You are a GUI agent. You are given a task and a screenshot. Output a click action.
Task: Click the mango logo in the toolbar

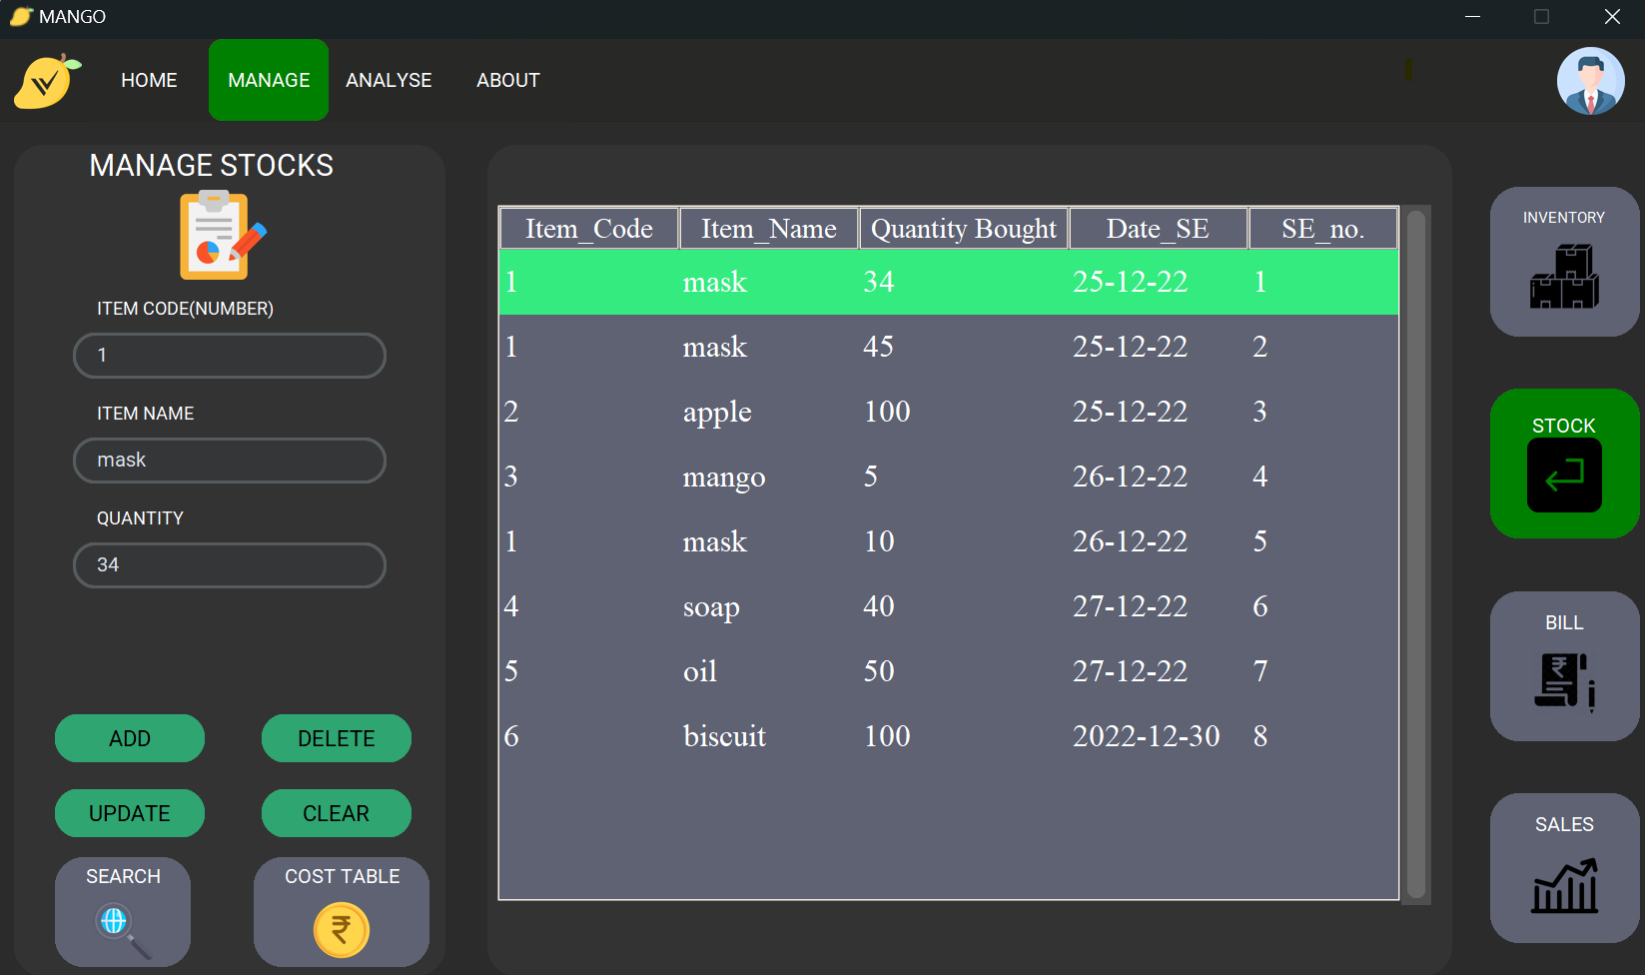pos(44,80)
